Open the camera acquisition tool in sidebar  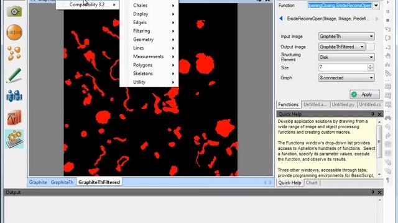[14, 11]
